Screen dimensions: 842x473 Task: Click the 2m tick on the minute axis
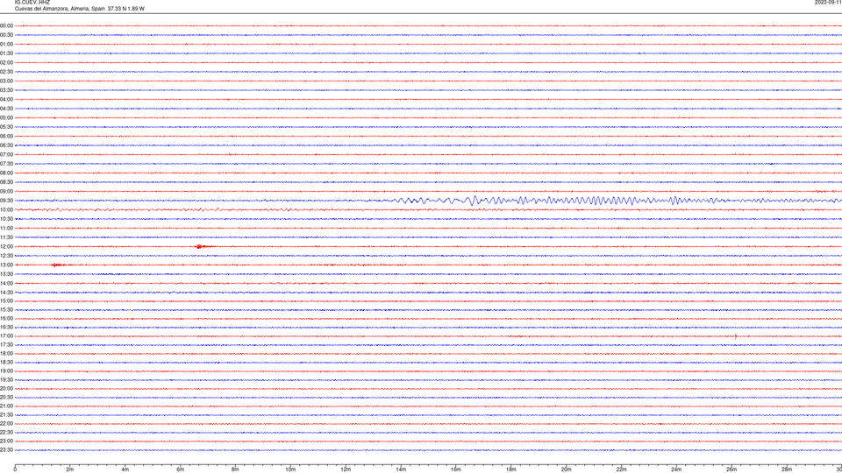pyautogui.click(x=70, y=469)
